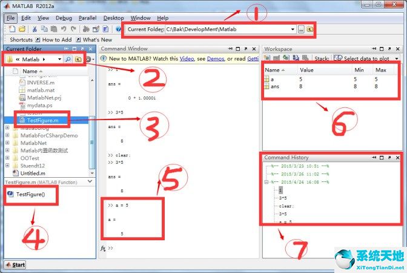
Task: Open the Current Folder path dropdown
Action: click(x=293, y=29)
